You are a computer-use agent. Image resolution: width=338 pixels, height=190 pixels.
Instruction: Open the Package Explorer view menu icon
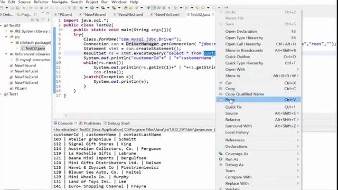[x=49, y=20]
